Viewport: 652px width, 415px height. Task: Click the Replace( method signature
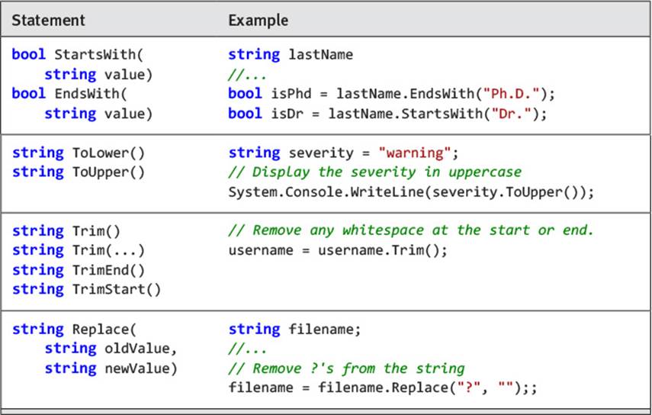[74, 329]
